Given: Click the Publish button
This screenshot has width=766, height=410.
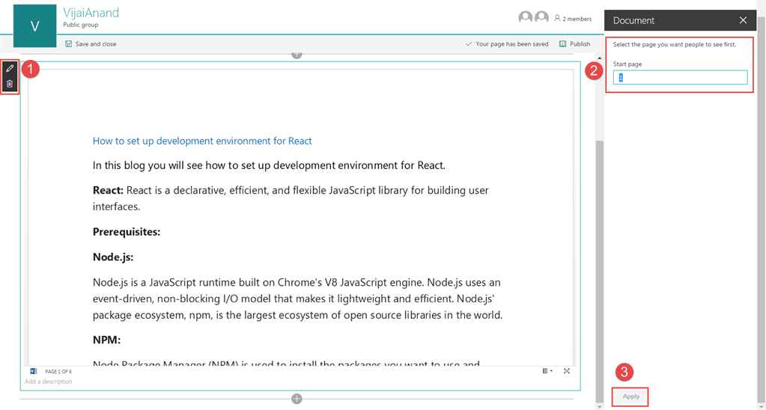Looking at the screenshot, I should (574, 44).
